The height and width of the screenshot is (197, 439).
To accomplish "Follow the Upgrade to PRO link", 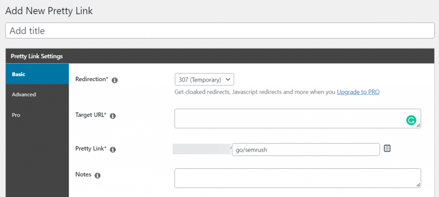I will (x=358, y=92).
